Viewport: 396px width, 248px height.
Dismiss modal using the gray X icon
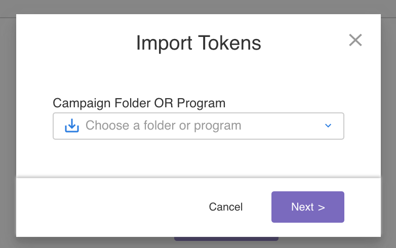point(355,40)
